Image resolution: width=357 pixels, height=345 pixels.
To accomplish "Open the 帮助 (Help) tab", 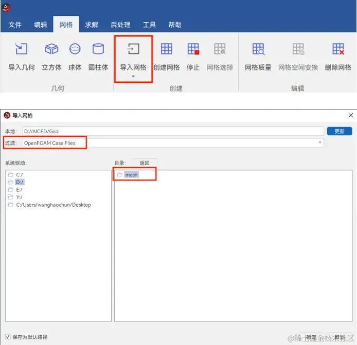I will click(175, 25).
